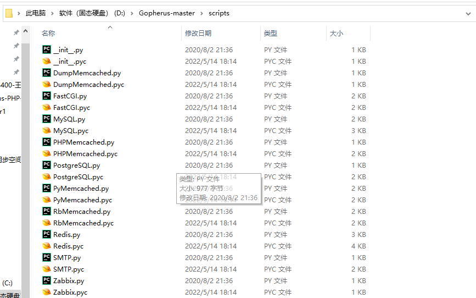Click the first pin icon in sidebar

point(16,32)
